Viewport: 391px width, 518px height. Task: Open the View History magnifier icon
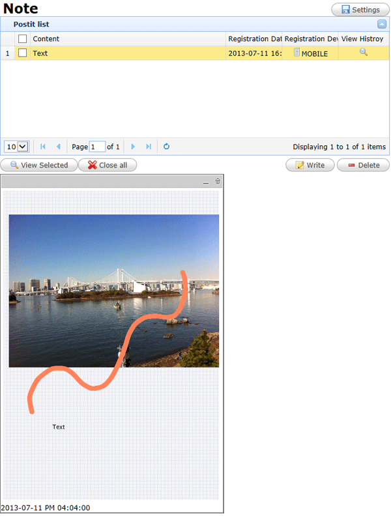[x=364, y=52]
